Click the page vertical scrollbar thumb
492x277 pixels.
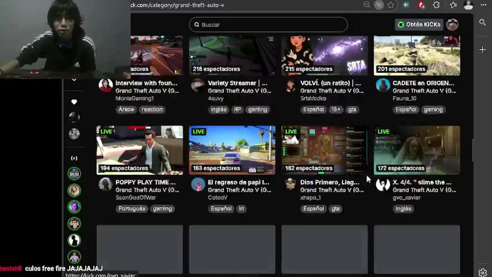click(x=473, y=150)
